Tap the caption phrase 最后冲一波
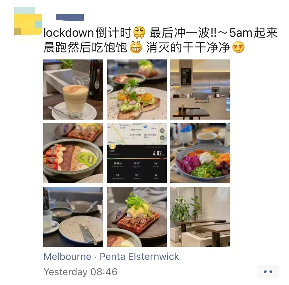 (x=179, y=33)
